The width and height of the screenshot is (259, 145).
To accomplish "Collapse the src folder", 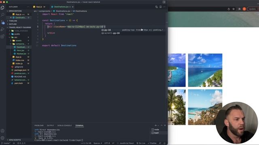I will click(16, 37).
